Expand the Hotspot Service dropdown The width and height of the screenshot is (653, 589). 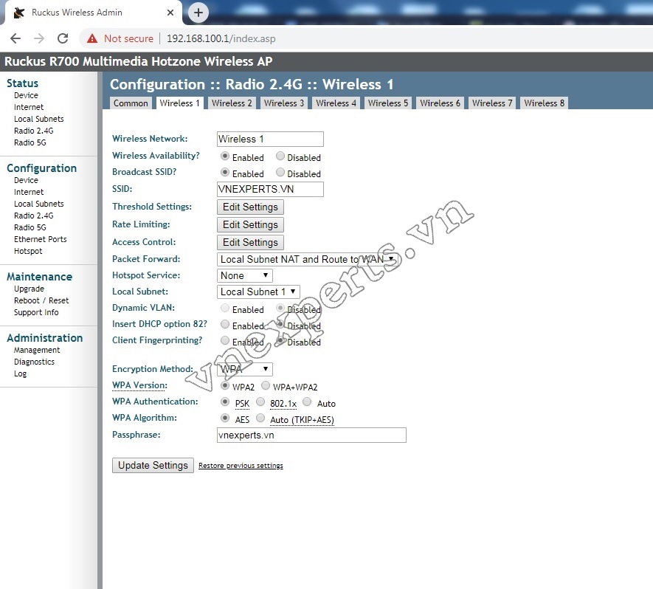click(x=246, y=275)
